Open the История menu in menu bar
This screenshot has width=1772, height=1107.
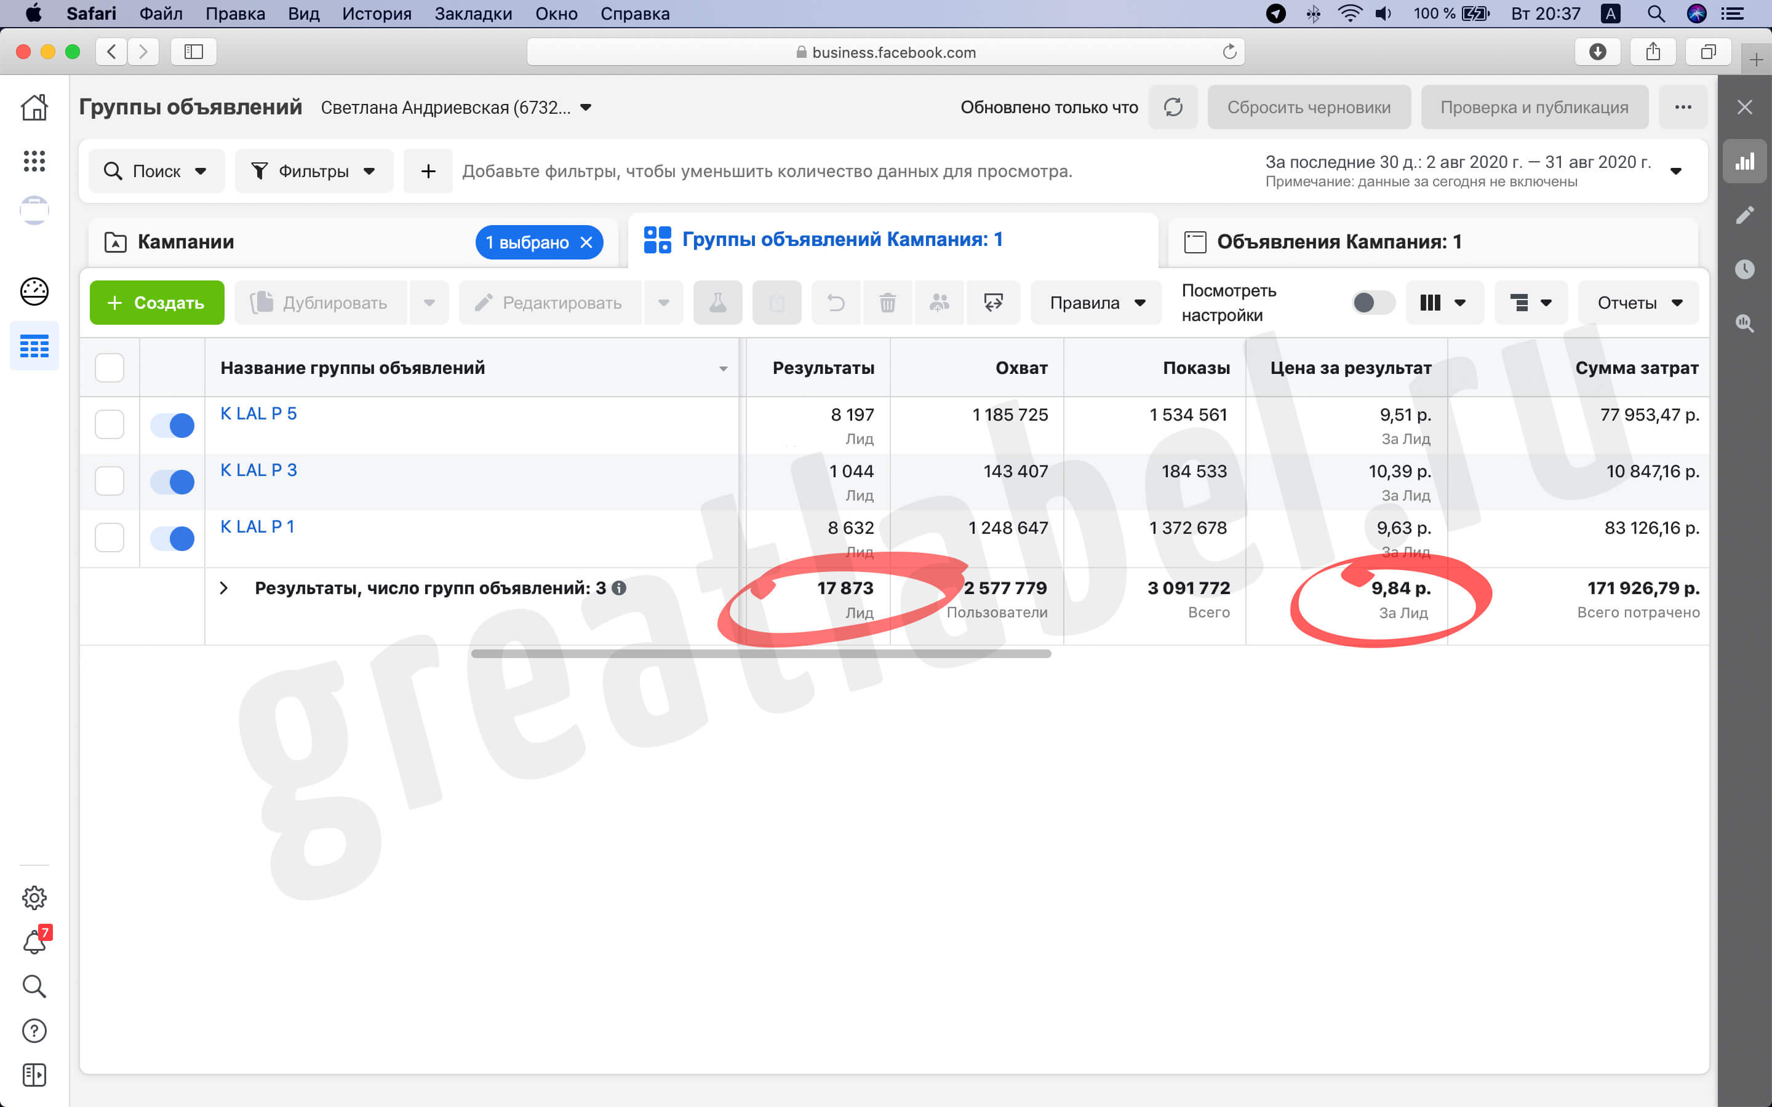(x=377, y=13)
